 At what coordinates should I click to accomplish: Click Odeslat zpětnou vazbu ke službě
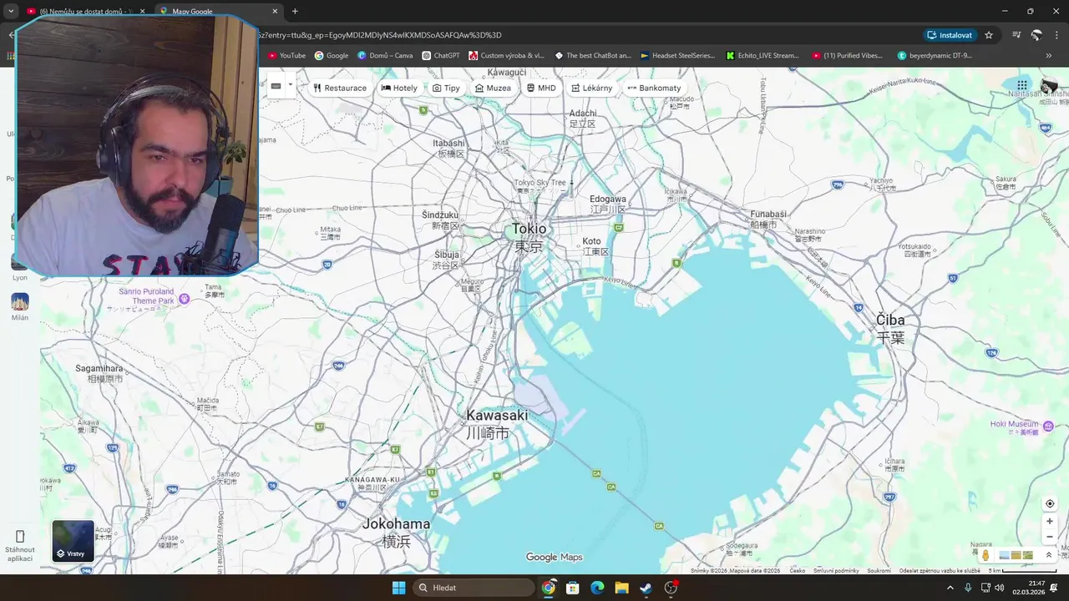pyautogui.click(x=940, y=570)
